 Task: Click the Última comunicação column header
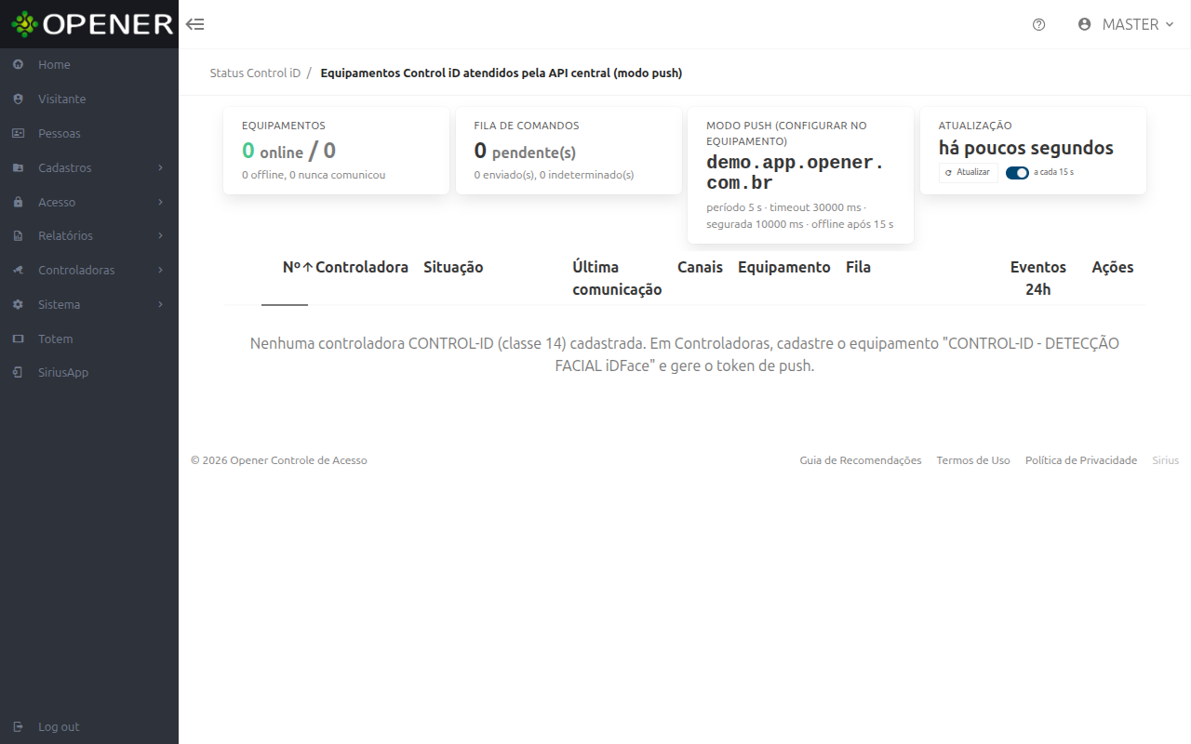[x=617, y=278]
